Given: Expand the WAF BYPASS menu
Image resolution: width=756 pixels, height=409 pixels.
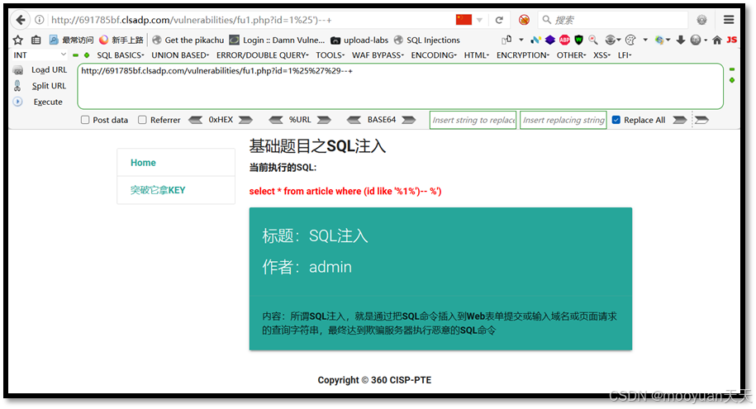Looking at the screenshot, I should (378, 55).
